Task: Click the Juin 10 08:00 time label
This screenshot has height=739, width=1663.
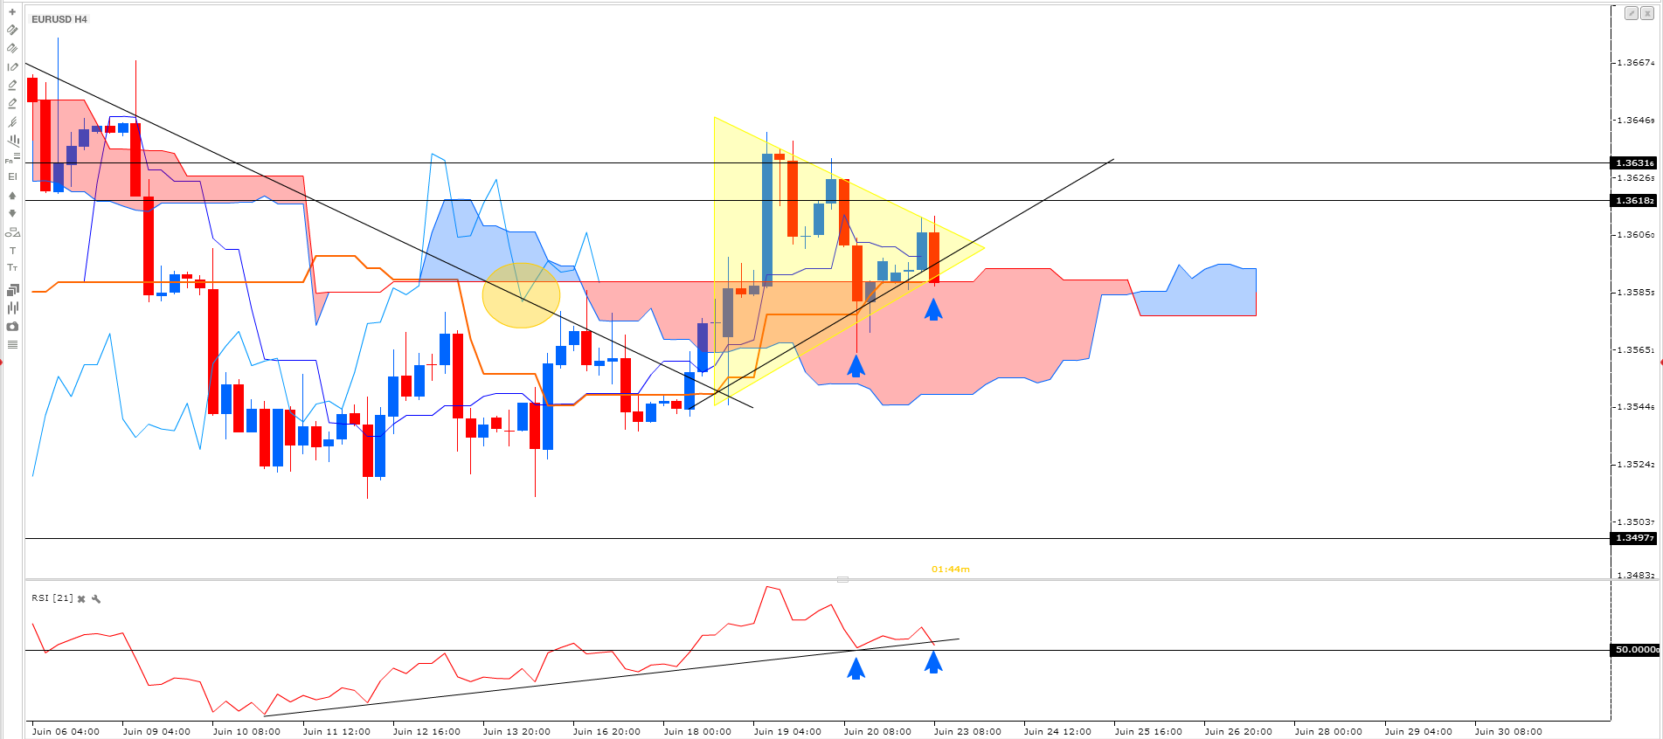Action: coord(246,731)
